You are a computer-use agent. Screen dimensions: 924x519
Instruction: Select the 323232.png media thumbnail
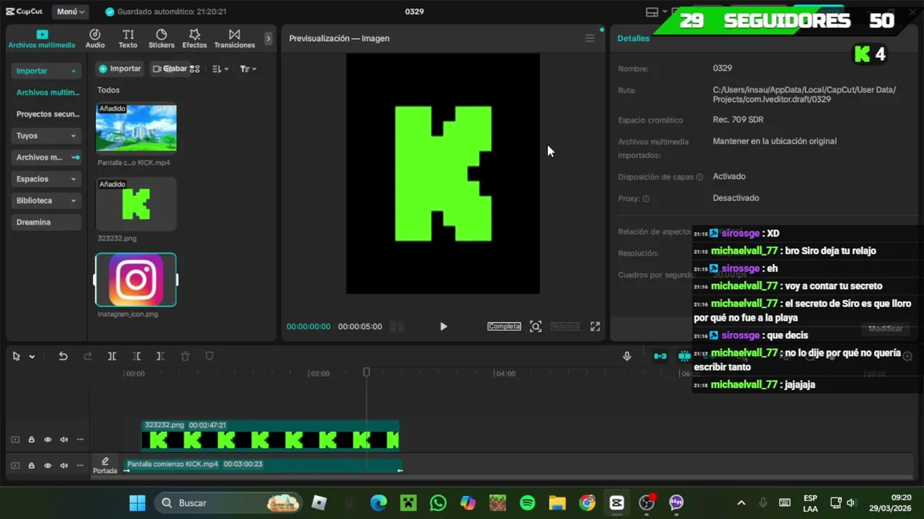pos(136,204)
